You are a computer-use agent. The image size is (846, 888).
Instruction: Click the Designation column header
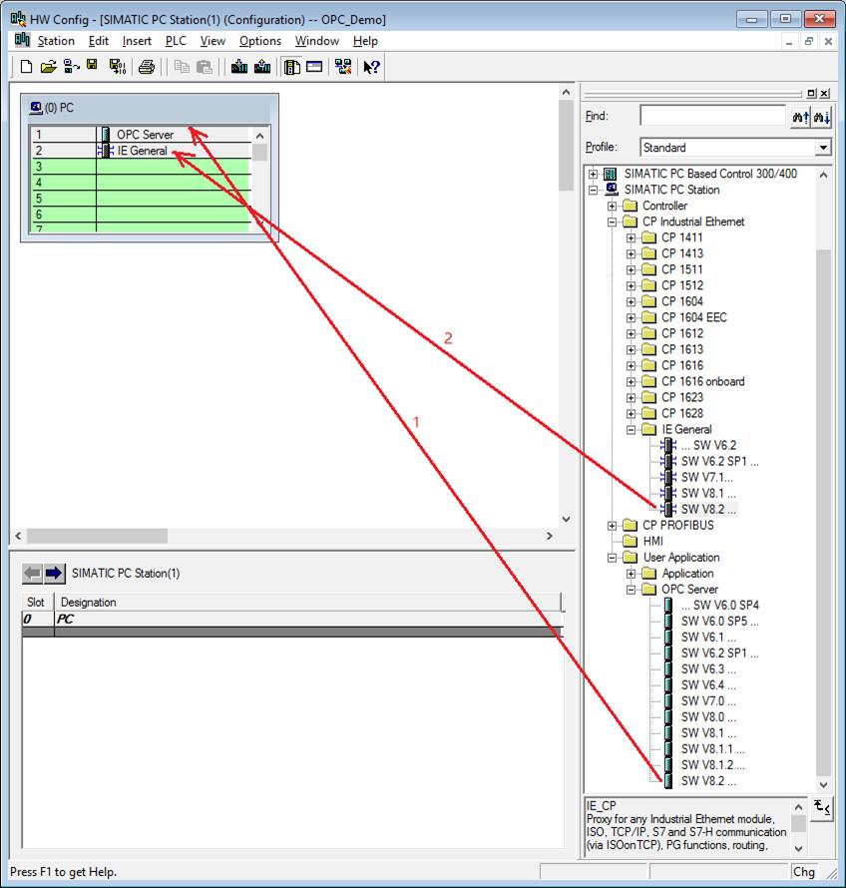[308, 602]
